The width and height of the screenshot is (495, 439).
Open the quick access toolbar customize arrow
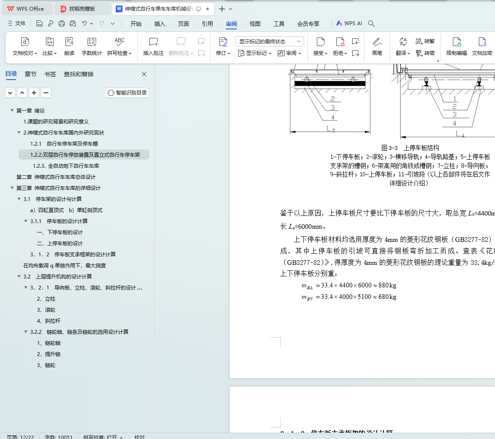(113, 23)
